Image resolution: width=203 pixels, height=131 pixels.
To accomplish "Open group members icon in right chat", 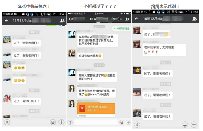I will tap(193, 19).
